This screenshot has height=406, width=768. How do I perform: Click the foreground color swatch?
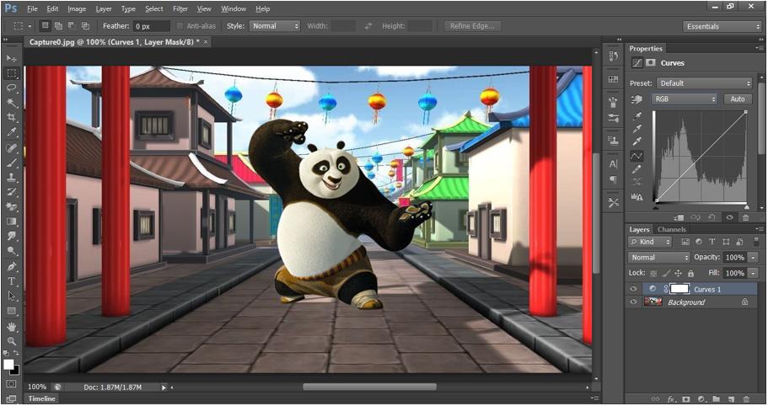click(8, 365)
